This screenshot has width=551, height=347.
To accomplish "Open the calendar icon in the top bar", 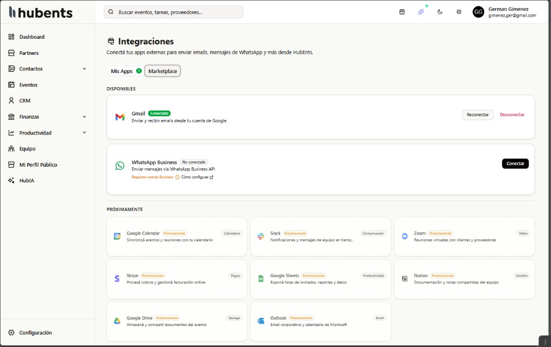I will (401, 11).
